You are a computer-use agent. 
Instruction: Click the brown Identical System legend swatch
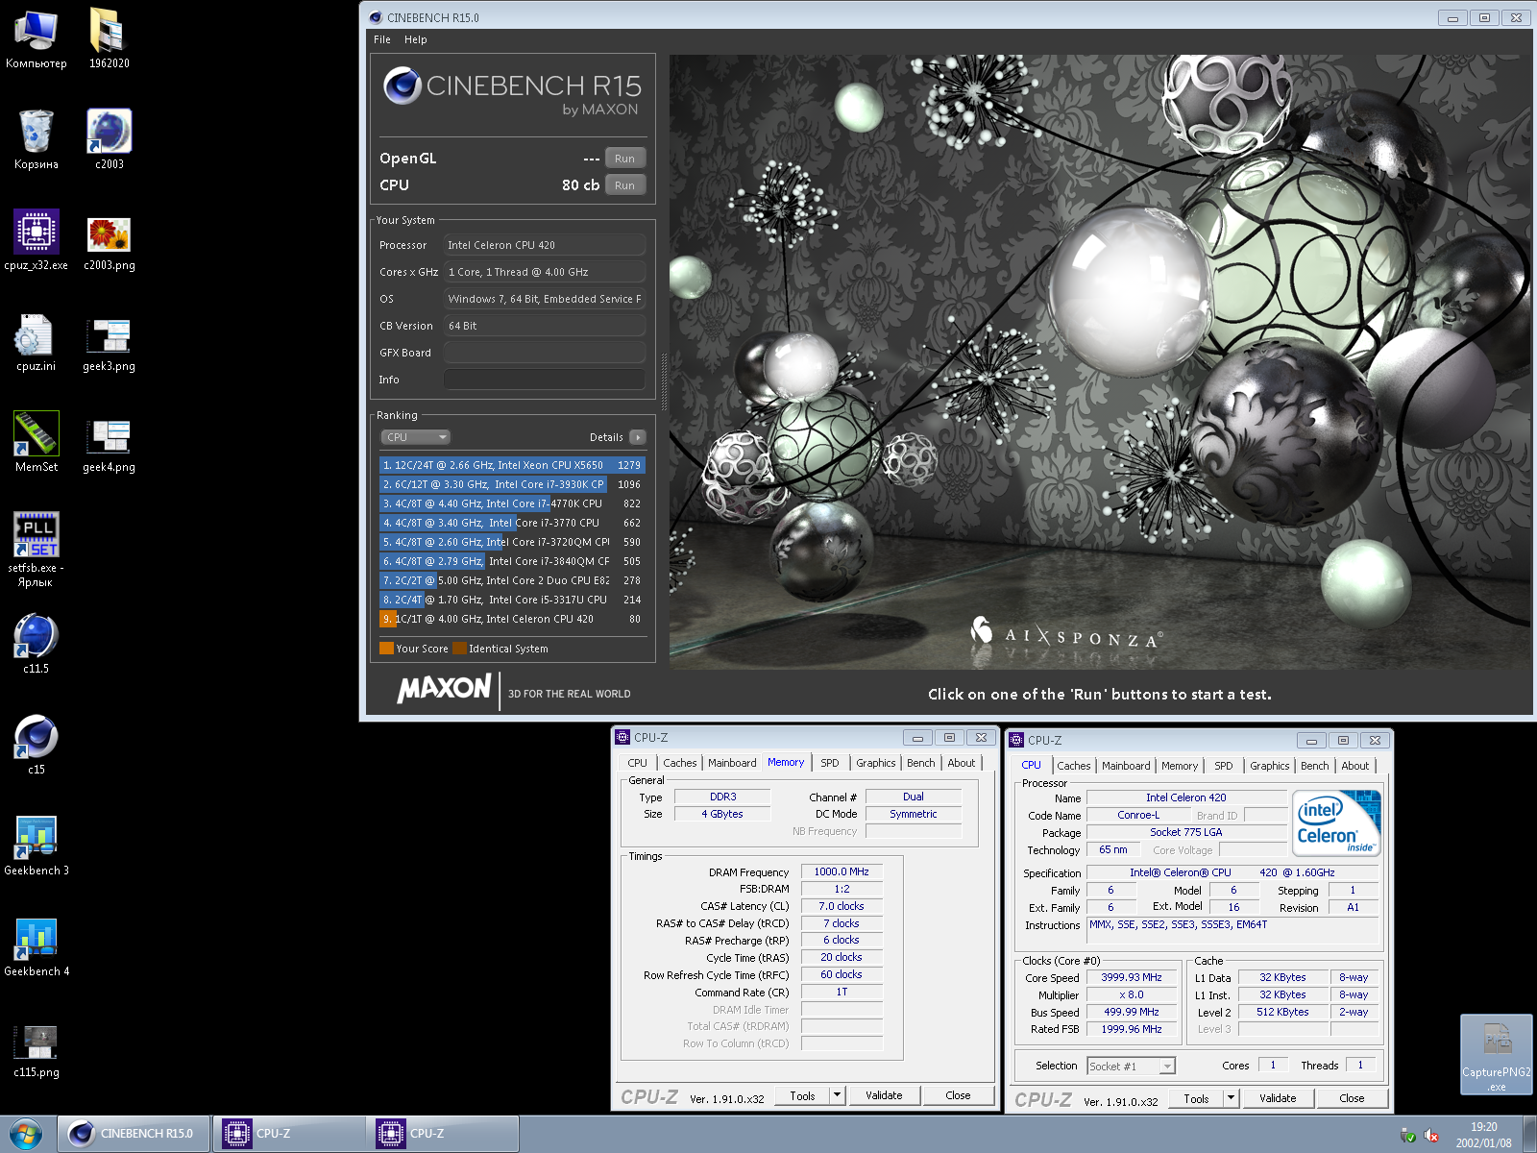tap(459, 649)
